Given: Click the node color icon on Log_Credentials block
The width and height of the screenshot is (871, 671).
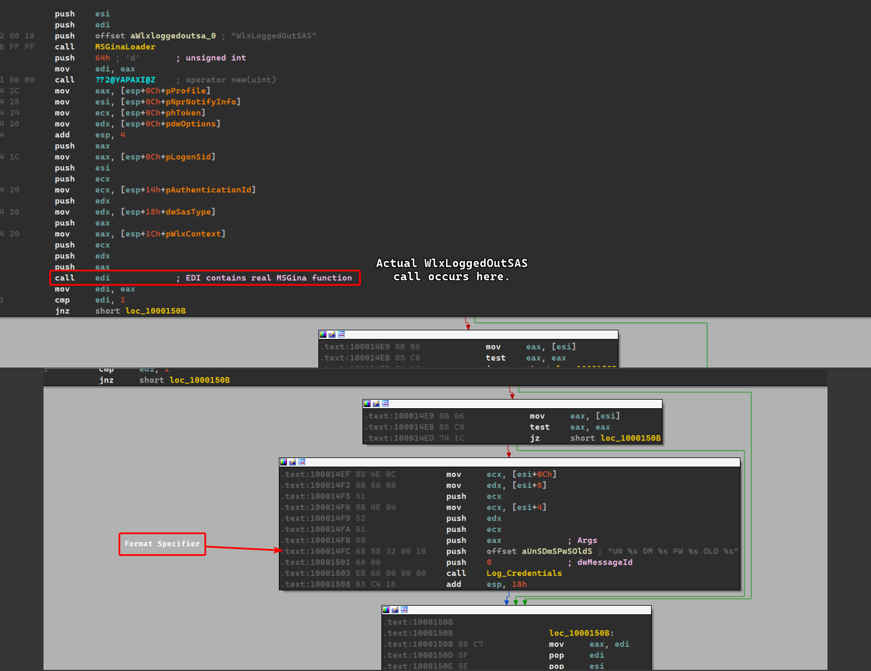Looking at the screenshot, I should pos(283,462).
